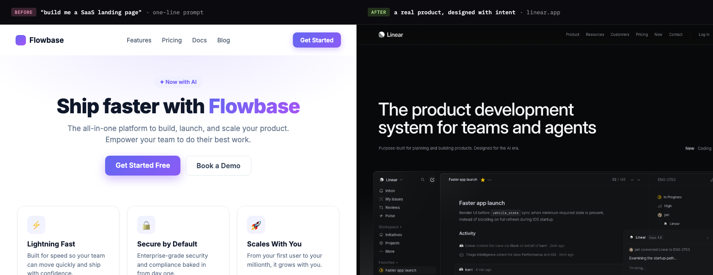Open search in Linear app sidebar

[x=423, y=180]
